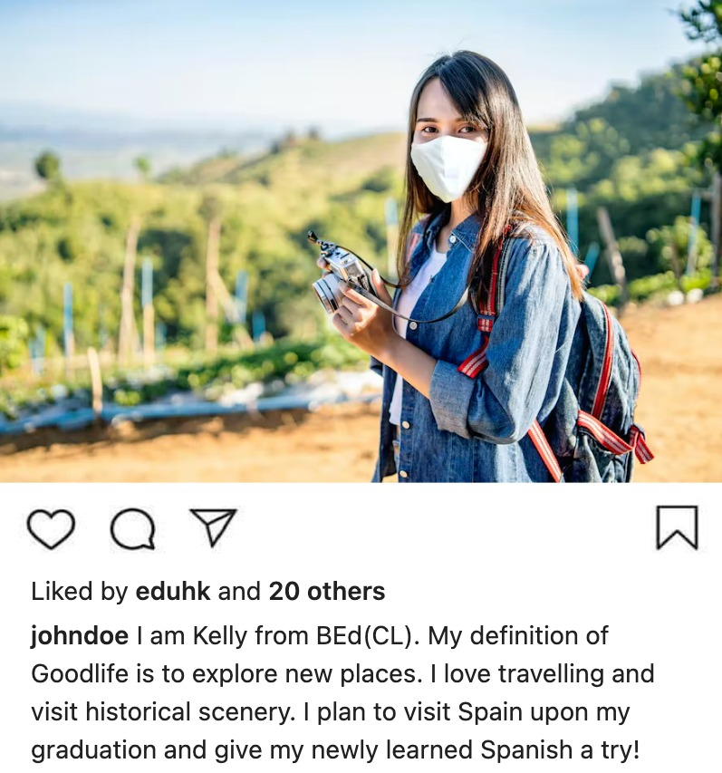This screenshot has height=773, width=722.
Task: Share the post using the paper plane icon
Action: [x=214, y=527]
